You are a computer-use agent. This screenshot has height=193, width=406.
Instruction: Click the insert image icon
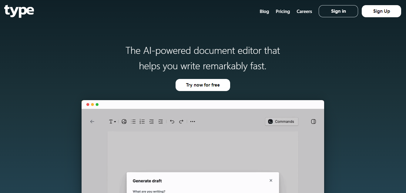click(x=124, y=122)
